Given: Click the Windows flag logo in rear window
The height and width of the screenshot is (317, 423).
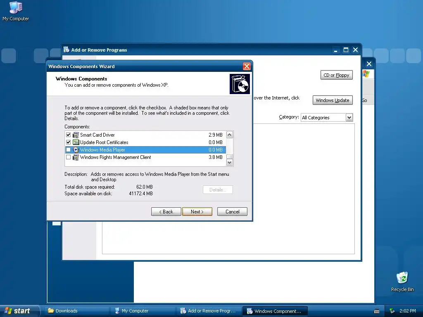Looking at the screenshot, I should click(x=366, y=73).
